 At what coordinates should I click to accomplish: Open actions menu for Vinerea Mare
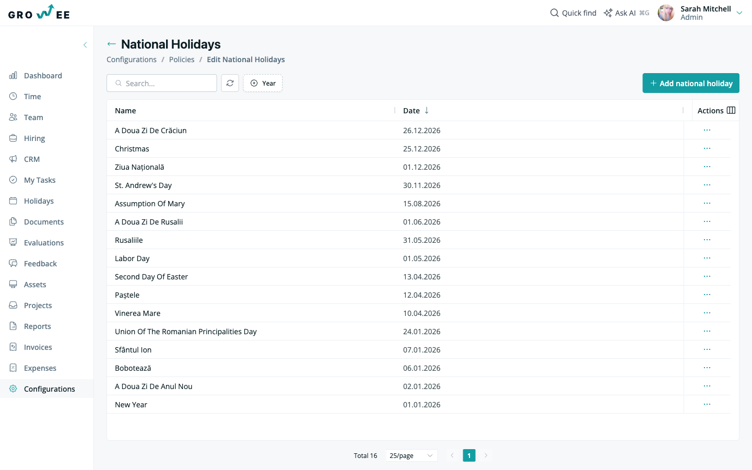(707, 313)
